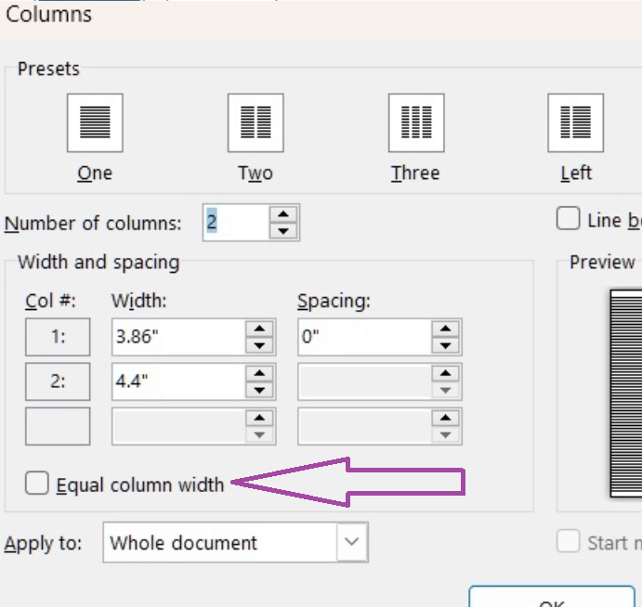Screen dimensions: 642x607
Task: Click the column 1 spacing field
Action: [x=364, y=337]
